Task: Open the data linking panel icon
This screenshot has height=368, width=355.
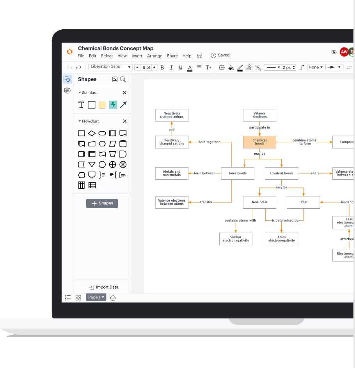Action: pos(67,91)
